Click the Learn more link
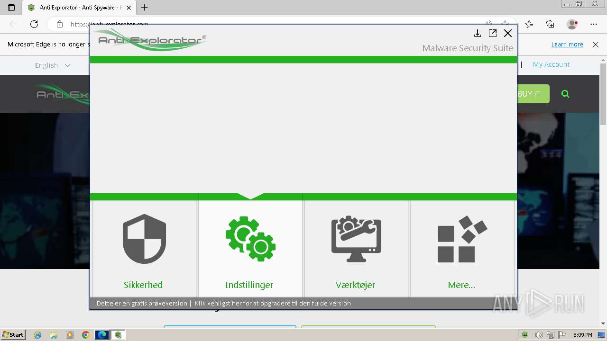607x341 pixels. 567,44
